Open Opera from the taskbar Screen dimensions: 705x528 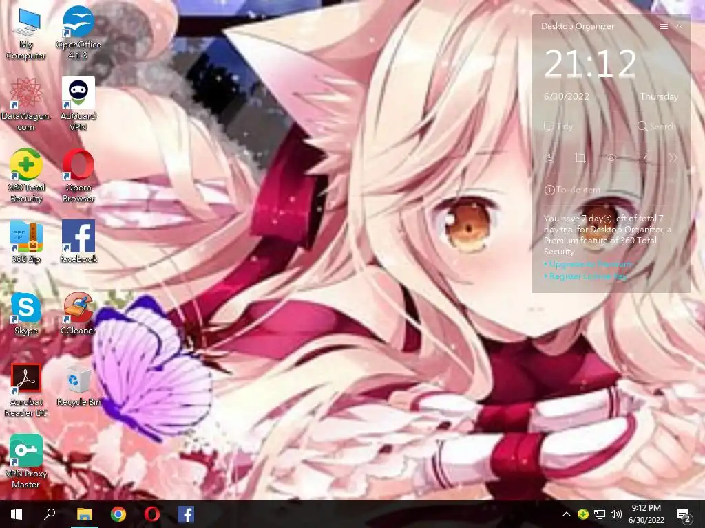coord(152,514)
